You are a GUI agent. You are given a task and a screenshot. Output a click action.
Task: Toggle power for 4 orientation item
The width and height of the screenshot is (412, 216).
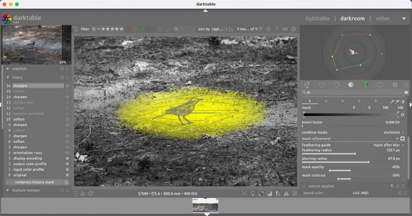point(67,153)
